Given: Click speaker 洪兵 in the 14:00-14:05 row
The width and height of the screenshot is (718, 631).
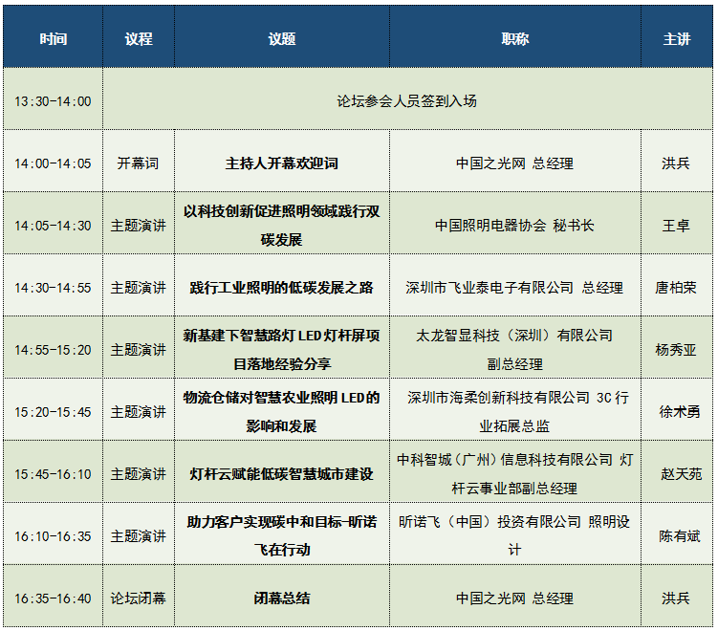Looking at the screenshot, I should 677,163.
